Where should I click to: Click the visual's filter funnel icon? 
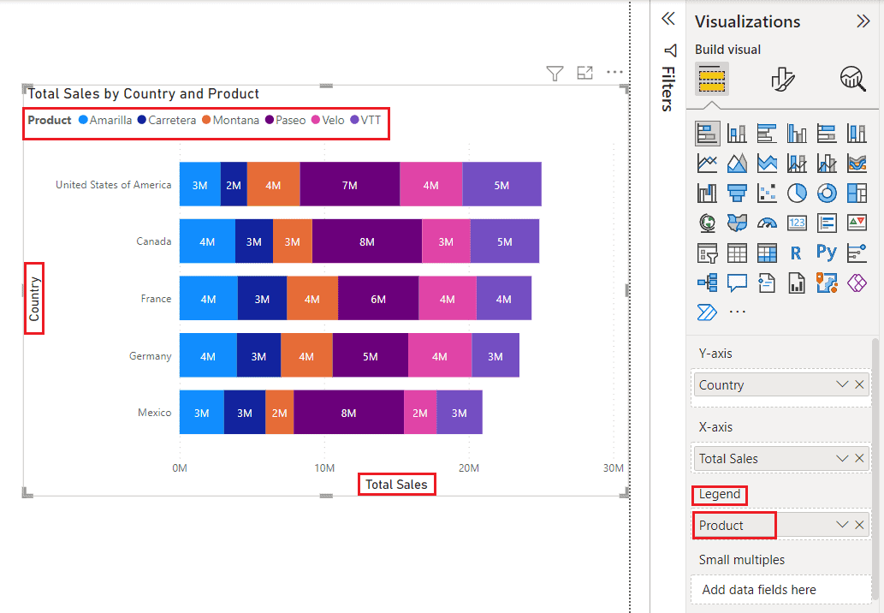[x=555, y=74]
